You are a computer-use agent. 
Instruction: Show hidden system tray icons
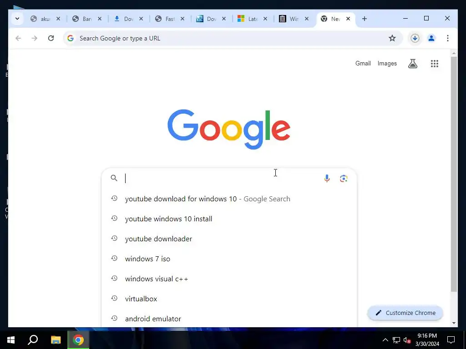[385, 340]
